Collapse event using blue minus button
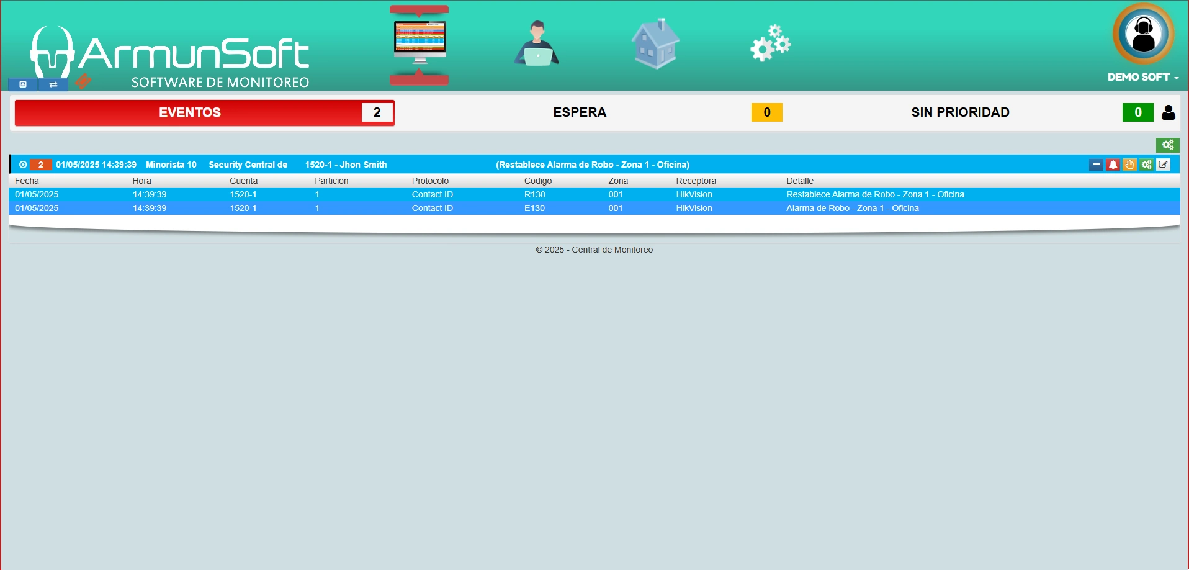Image resolution: width=1189 pixels, height=570 pixels. coord(1096,165)
